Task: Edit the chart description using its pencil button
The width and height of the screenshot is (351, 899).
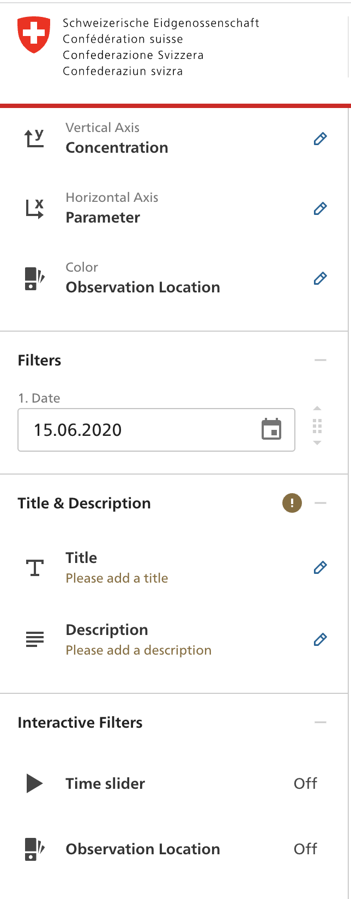Action: tap(320, 639)
